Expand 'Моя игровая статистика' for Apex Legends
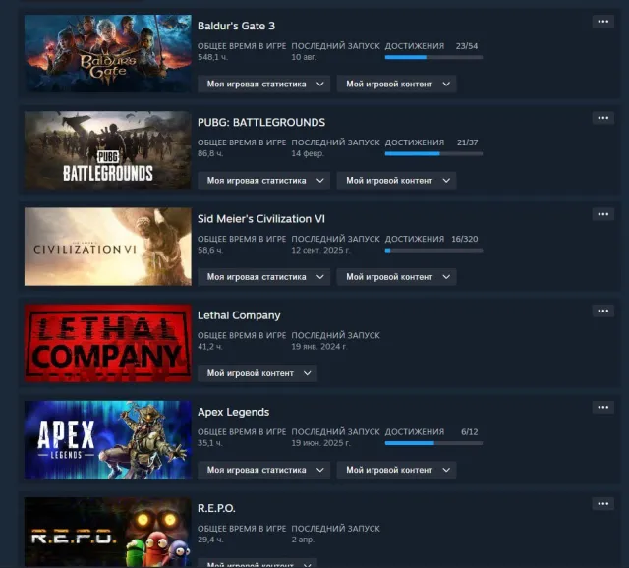The height and width of the screenshot is (568, 629). tap(263, 470)
